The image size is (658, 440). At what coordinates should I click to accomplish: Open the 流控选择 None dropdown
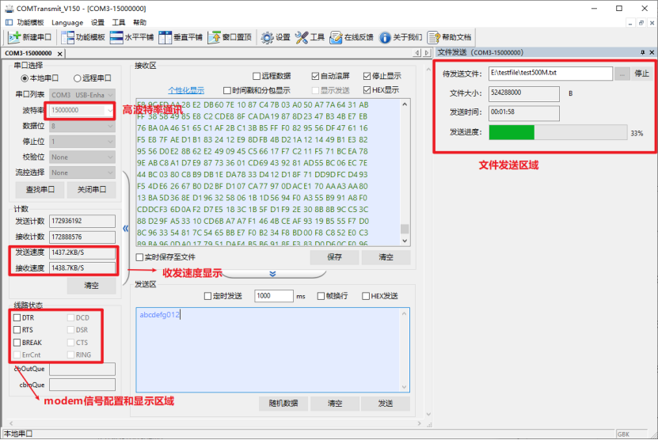pos(82,173)
